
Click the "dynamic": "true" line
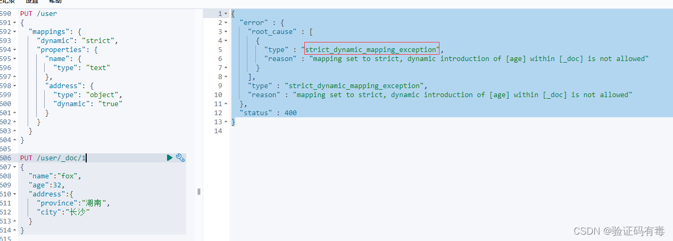[x=88, y=104]
